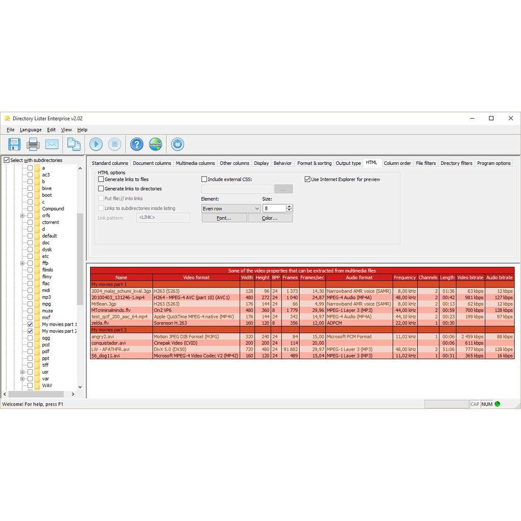
Task: Click the Color... button
Action: click(270, 218)
